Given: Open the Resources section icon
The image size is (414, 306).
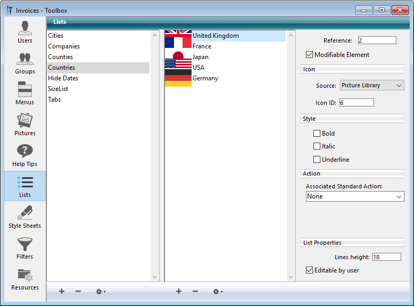Looking at the screenshot, I should point(25,279).
